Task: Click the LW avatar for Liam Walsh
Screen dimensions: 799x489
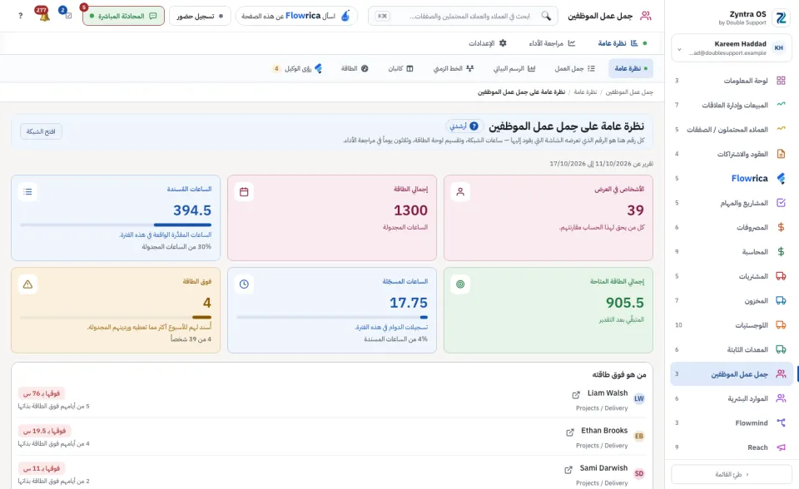Action: (639, 399)
